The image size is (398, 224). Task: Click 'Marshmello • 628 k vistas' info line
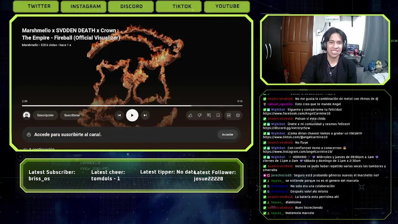(47, 45)
